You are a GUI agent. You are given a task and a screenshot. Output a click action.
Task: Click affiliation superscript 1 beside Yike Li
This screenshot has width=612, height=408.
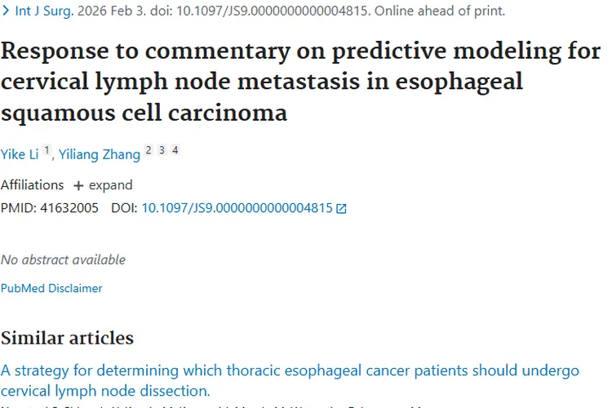[x=47, y=151]
